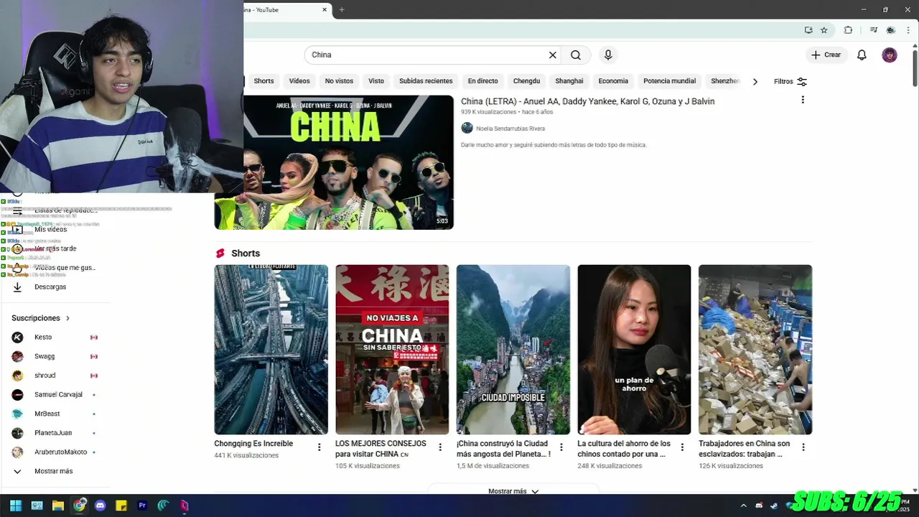919x517 pixels.
Task: Open the NO VIAJES A CHINA short thumbnail
Action: (x=392, y=350)
